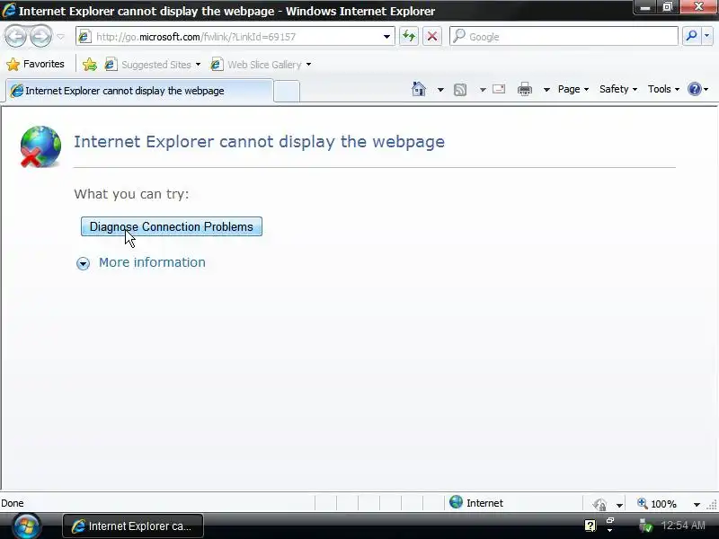The height and width of the screenshot is (539, 719).
Task: Click the Windows Start orb
Action: 26,526
